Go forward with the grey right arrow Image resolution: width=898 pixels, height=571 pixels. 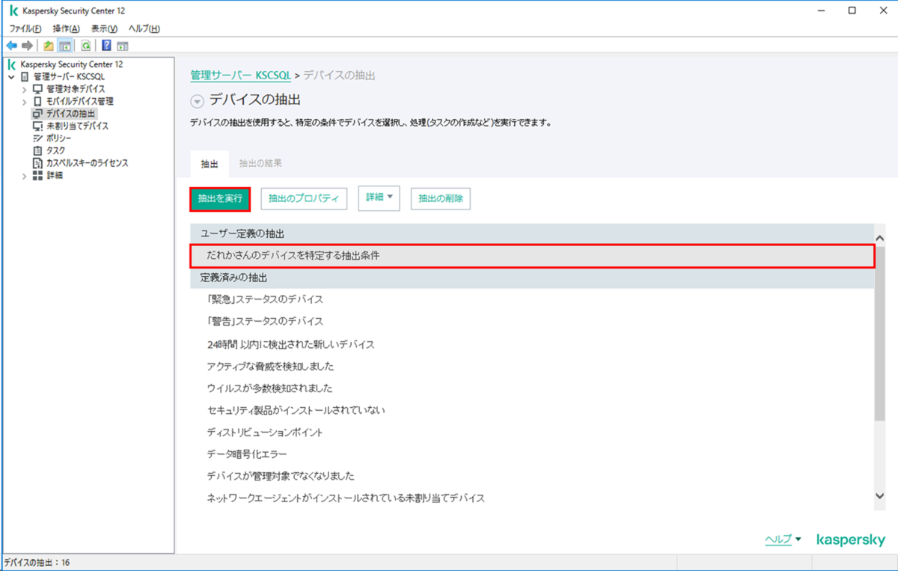pos(27,46)
